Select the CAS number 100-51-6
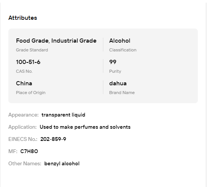Viewport: 207px width, 187px height. tap(28, 62)
